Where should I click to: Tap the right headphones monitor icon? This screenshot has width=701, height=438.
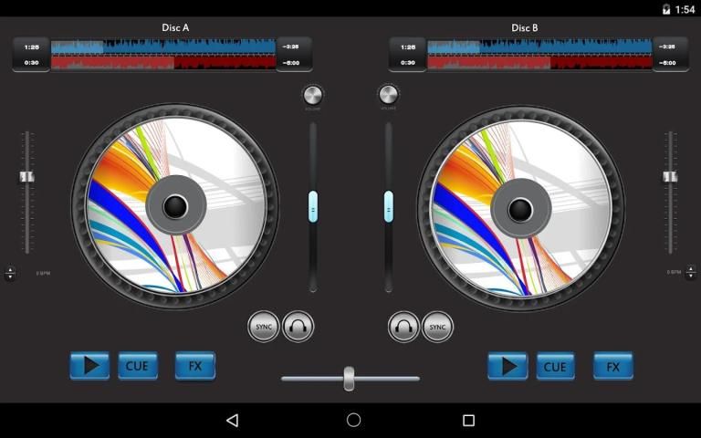point(403,326)
